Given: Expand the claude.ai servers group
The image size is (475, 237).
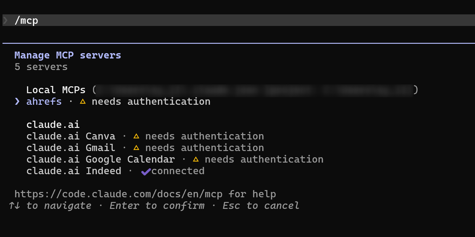Looking at the screenshot, I should tap(53, 124).
